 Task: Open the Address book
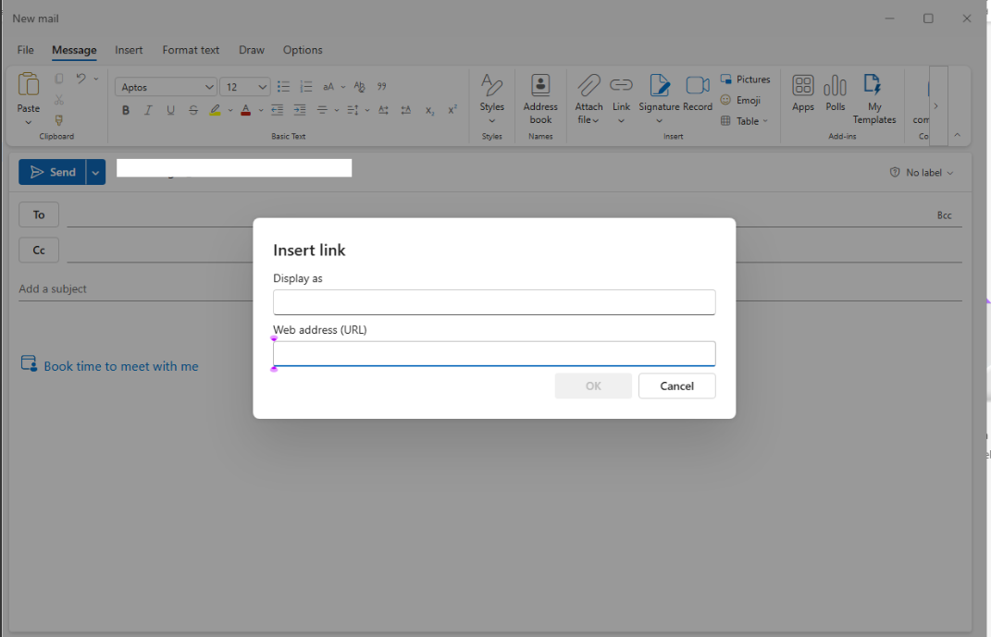pyautogui.click(x=540, y=99)
